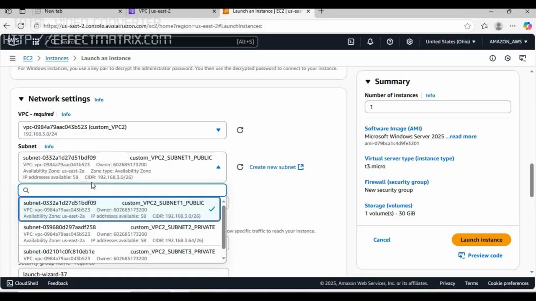This screenshot has width=536, height=301.
Task: Open Network settings Info link
Action: (x=99, y=99)
